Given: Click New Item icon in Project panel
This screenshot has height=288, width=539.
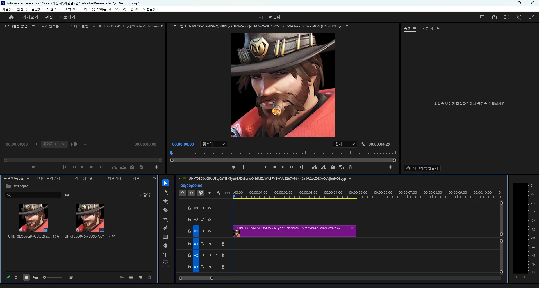Looking at the screenshot, I should [140, 277].
